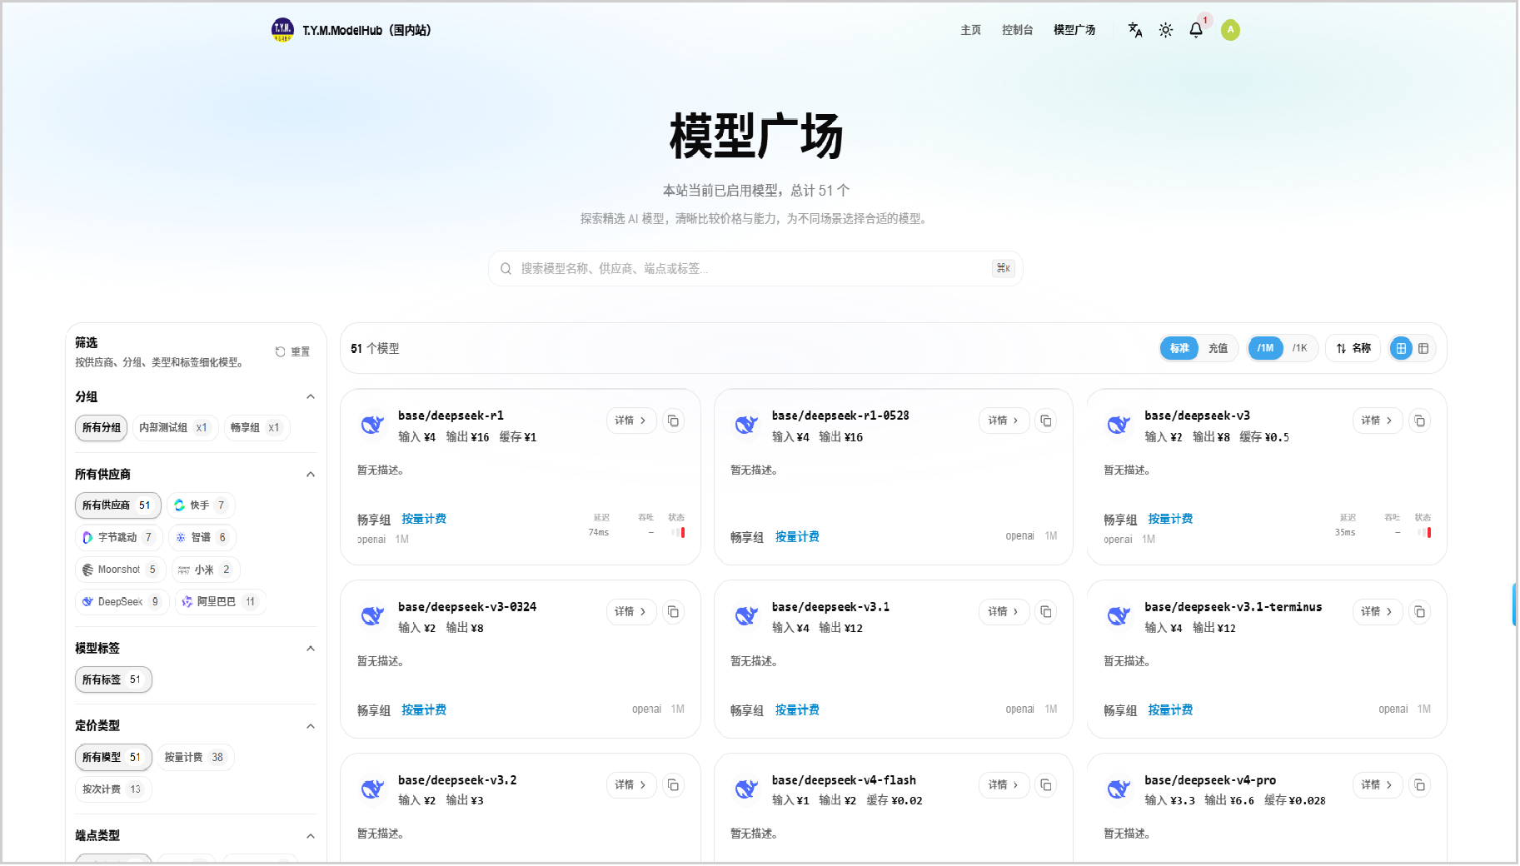The image size is (1520, 866).
Task: Collapse the 端点类型 filter section
Action: [311, 836]
